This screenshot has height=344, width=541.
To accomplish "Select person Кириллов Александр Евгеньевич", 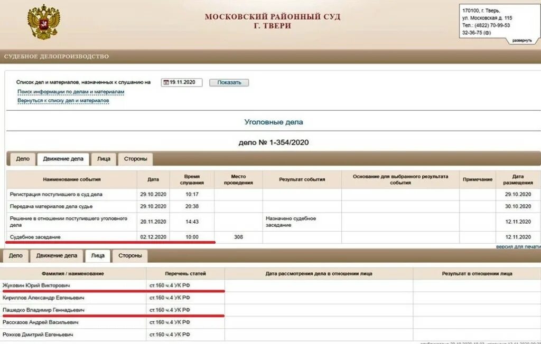I will 43,298.
